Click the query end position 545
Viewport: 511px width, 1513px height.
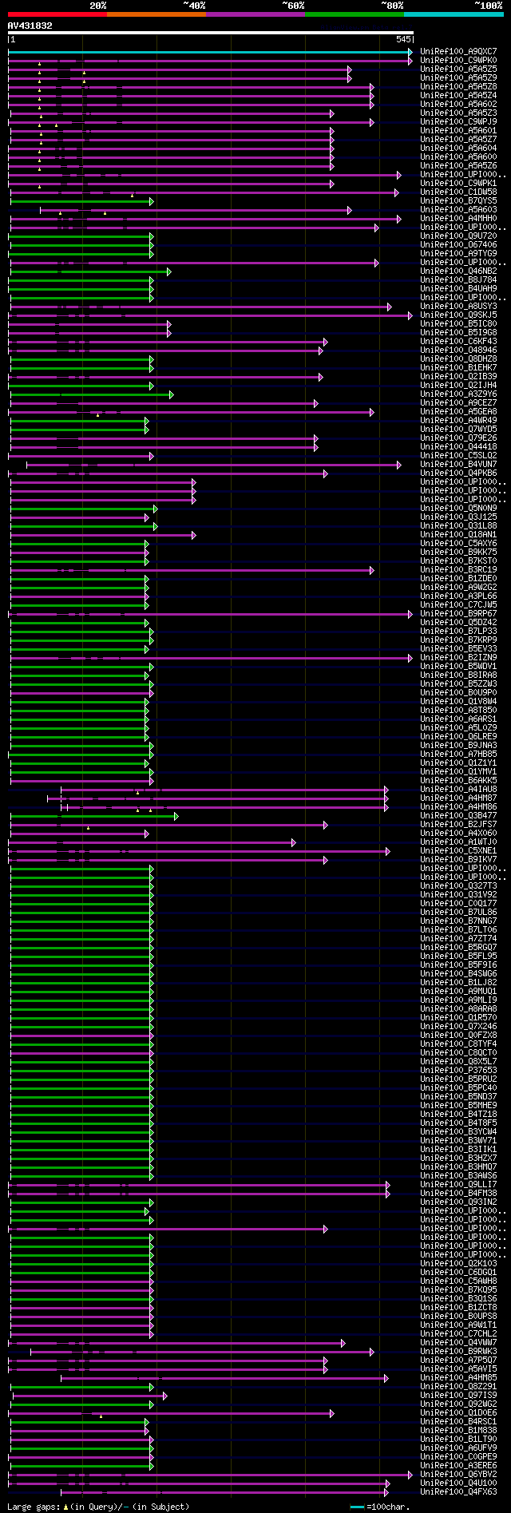coord(403,39)
